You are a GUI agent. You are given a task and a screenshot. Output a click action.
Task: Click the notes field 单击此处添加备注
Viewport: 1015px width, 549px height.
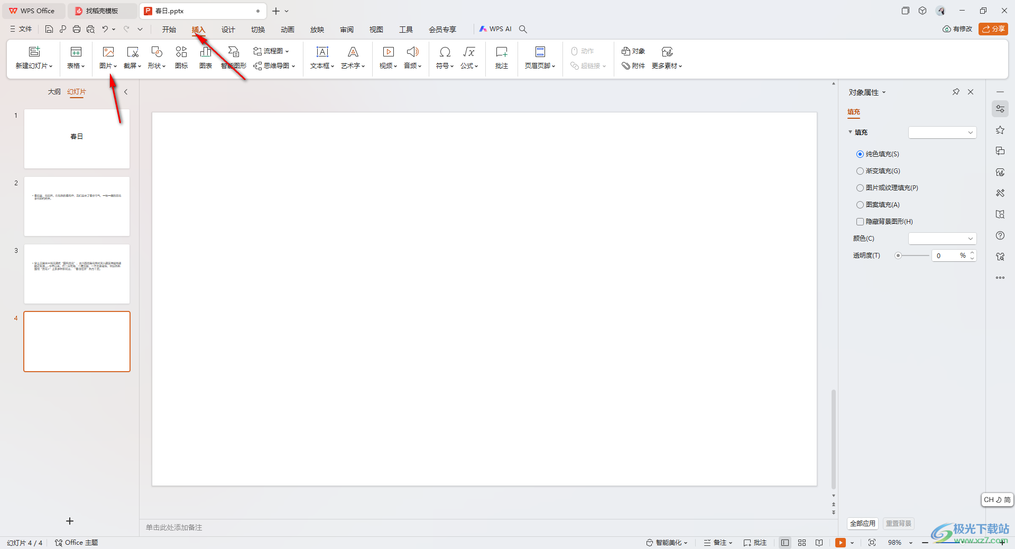174,527
